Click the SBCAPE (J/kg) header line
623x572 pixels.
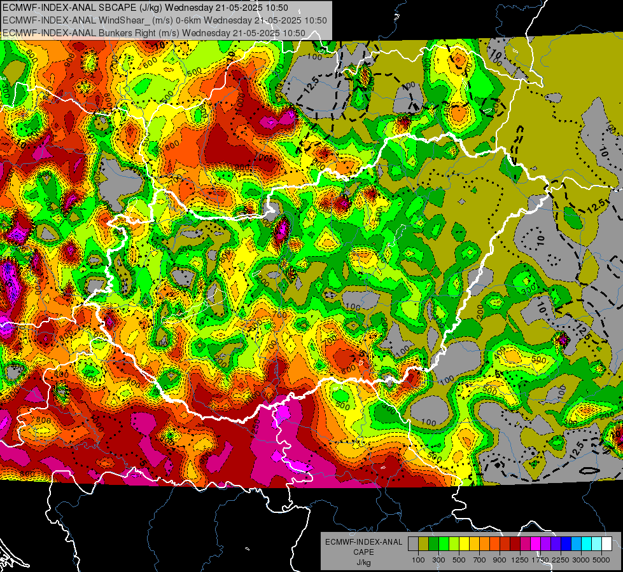146,8
